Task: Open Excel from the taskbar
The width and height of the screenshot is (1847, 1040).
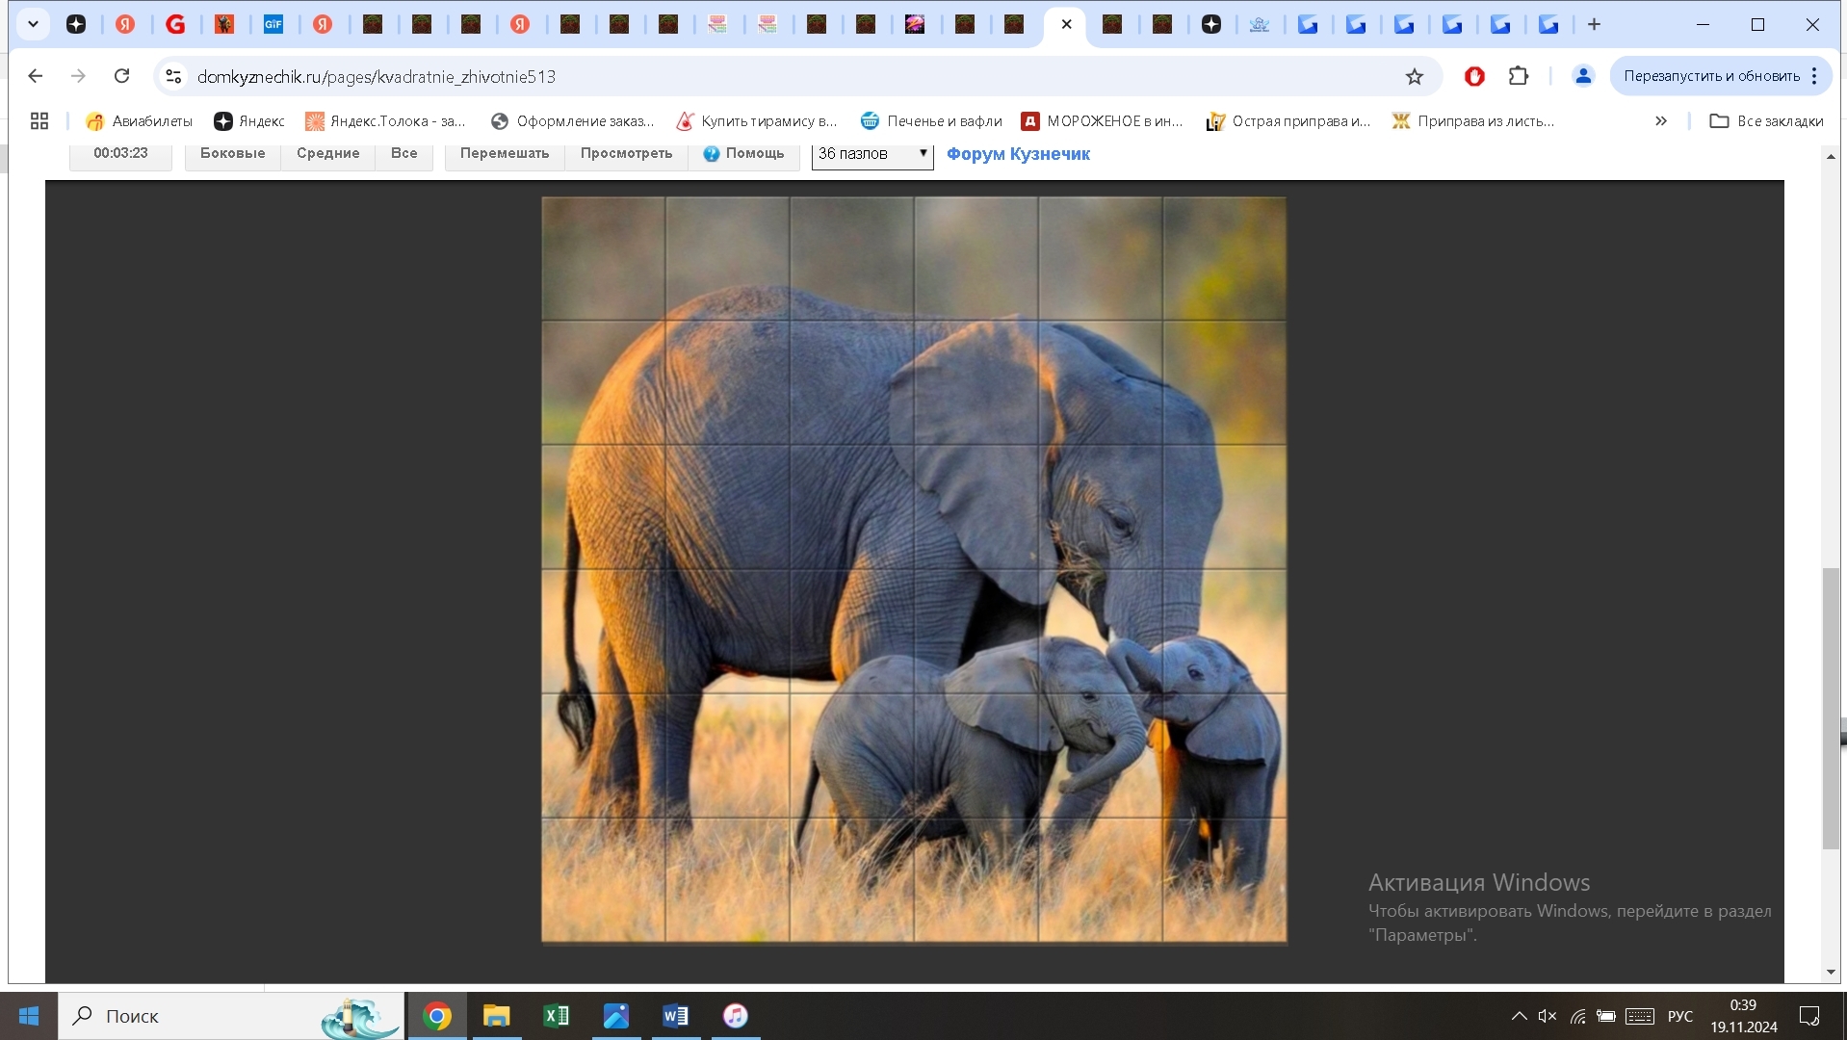Action: [557, 1016]
